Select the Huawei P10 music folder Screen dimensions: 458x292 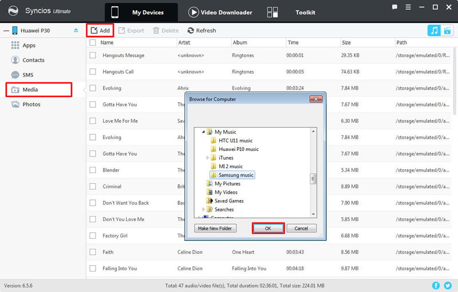(239, 149)
